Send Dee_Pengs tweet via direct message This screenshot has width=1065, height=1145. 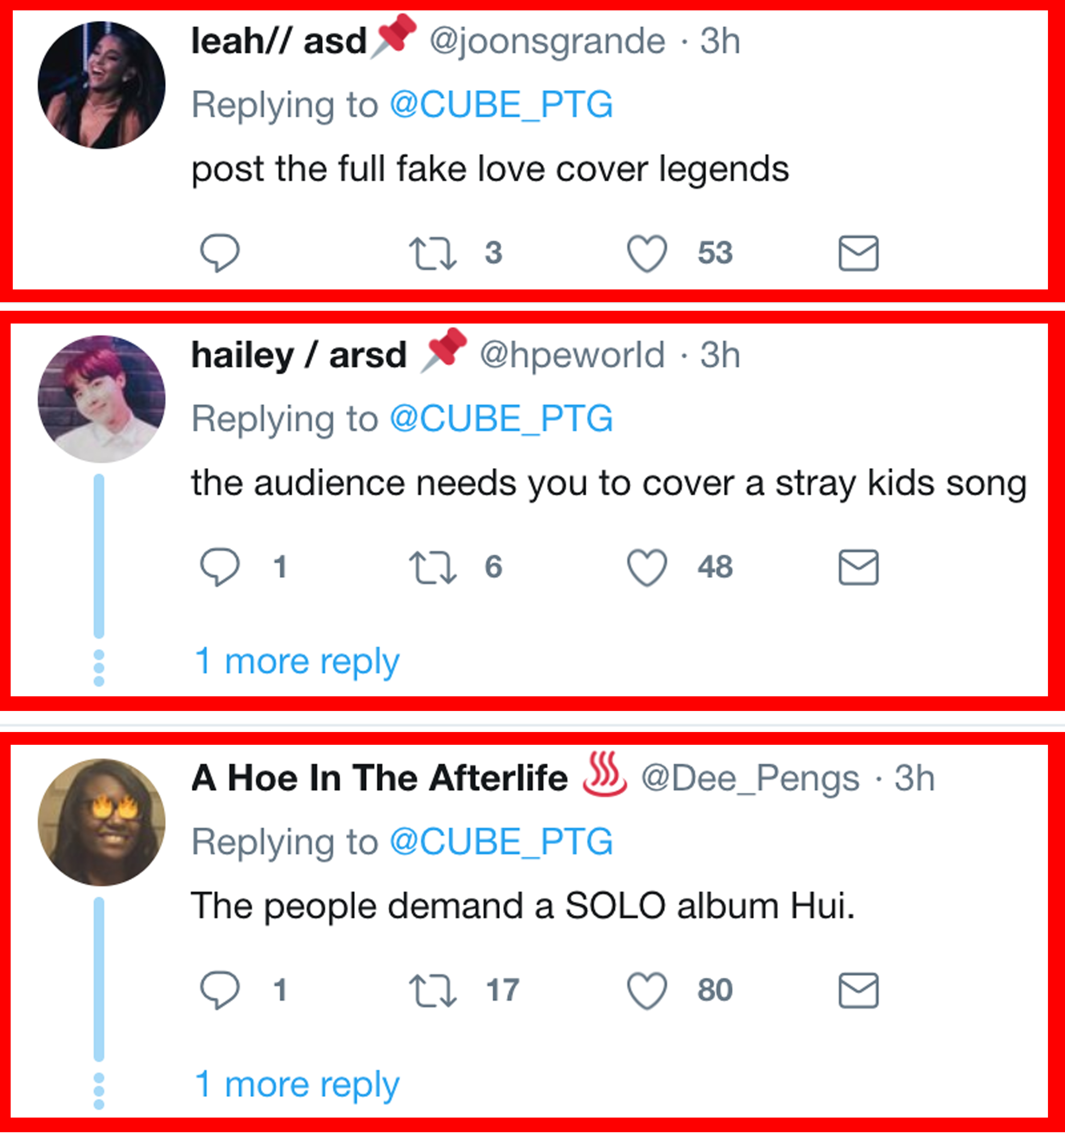tap(858, 991)
